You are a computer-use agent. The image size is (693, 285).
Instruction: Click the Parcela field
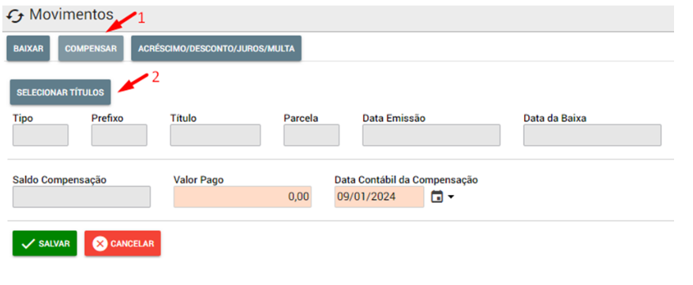[x=312, y=135]
